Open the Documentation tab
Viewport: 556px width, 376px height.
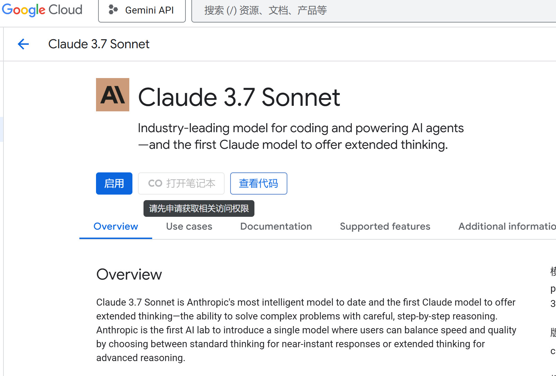tap(276, 227)
